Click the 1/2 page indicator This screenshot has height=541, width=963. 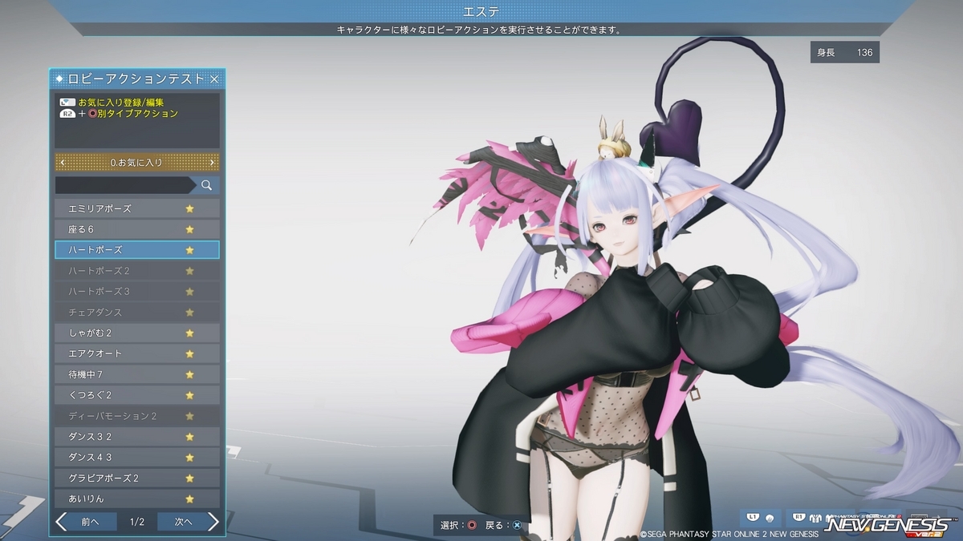point(137,522)
